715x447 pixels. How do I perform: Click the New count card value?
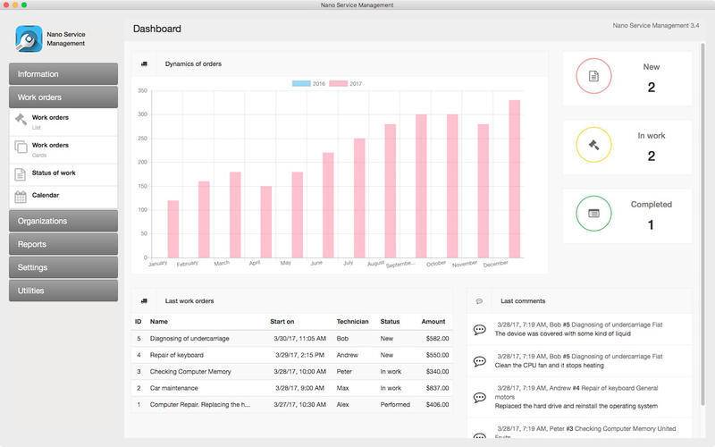pos(652,87)
